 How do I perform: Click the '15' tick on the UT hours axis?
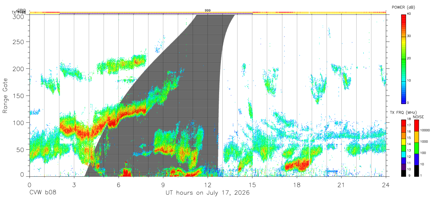coord(252,184)
